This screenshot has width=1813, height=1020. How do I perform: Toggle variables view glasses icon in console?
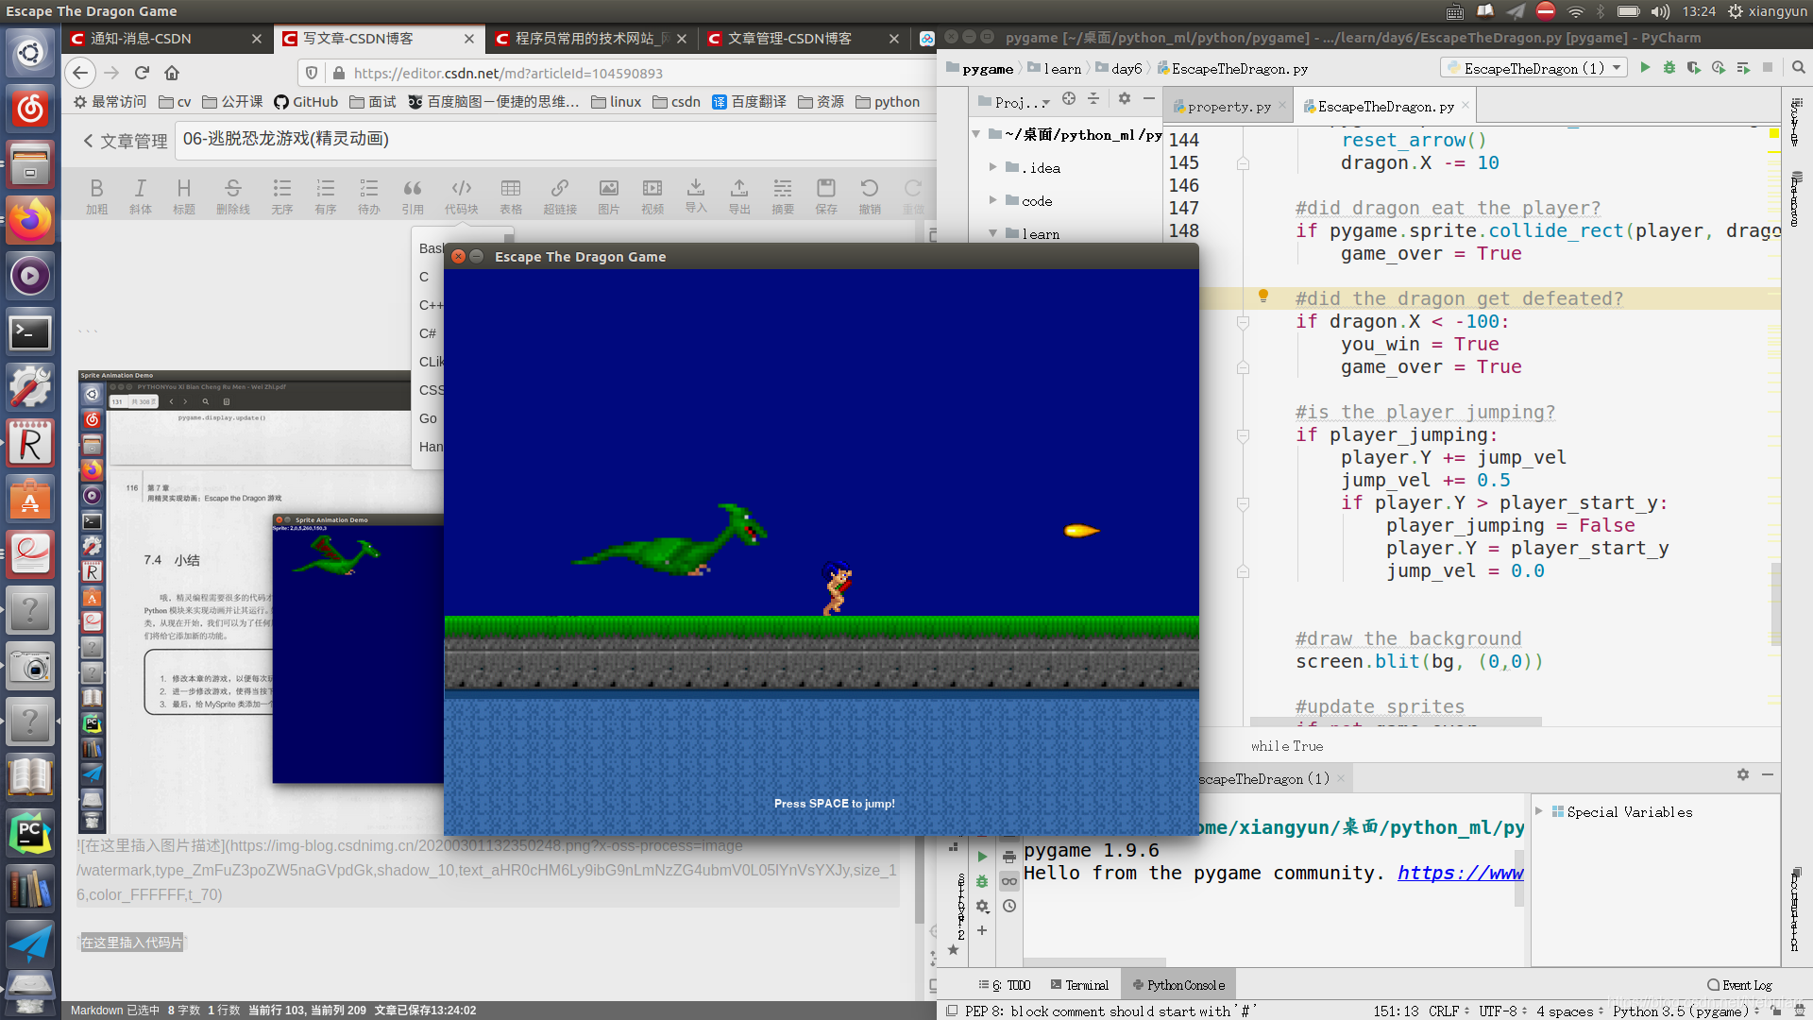click(x=1009, y=881)
